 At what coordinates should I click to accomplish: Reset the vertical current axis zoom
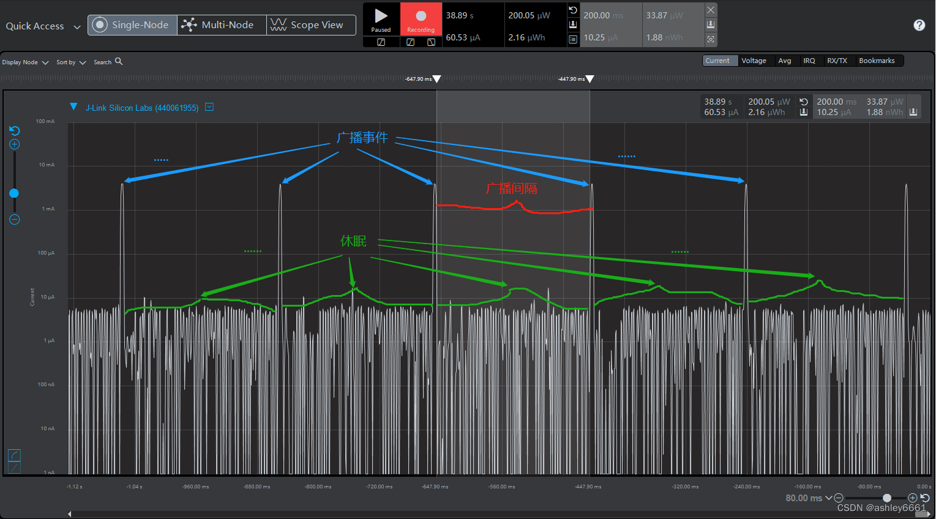click(15, 130)
